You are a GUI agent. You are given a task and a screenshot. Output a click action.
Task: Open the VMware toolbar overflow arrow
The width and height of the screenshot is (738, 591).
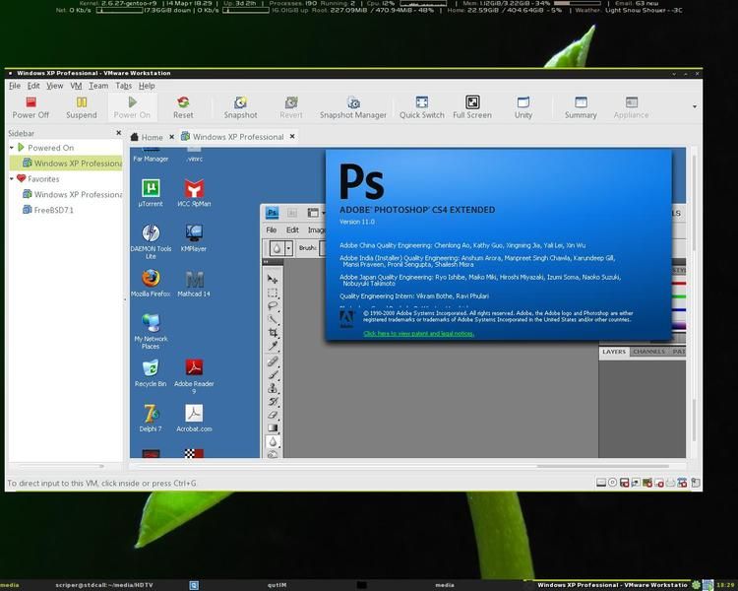[x=695, y=107]
